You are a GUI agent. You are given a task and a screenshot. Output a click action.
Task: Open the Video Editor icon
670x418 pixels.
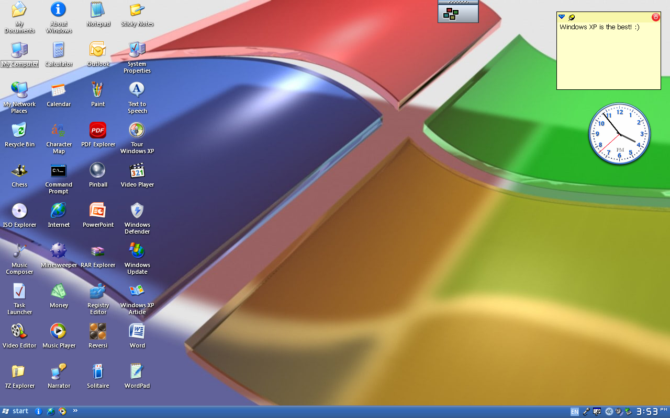point(19,335)
